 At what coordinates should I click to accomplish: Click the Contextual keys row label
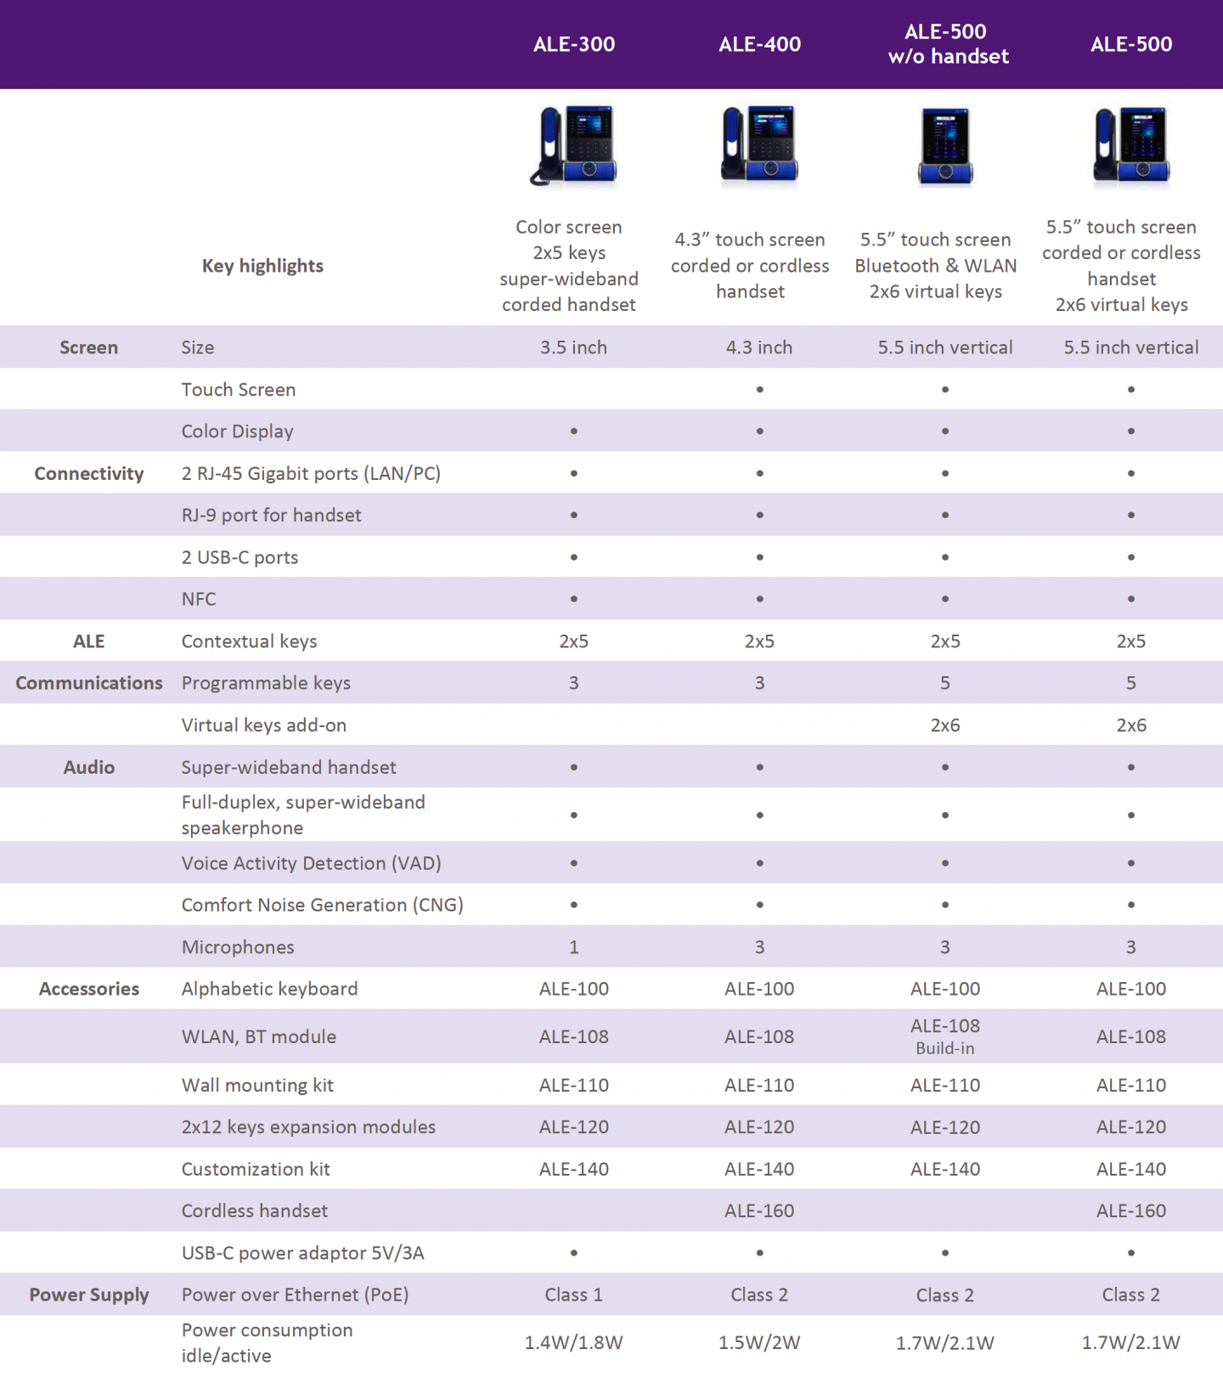click(249, 641)
